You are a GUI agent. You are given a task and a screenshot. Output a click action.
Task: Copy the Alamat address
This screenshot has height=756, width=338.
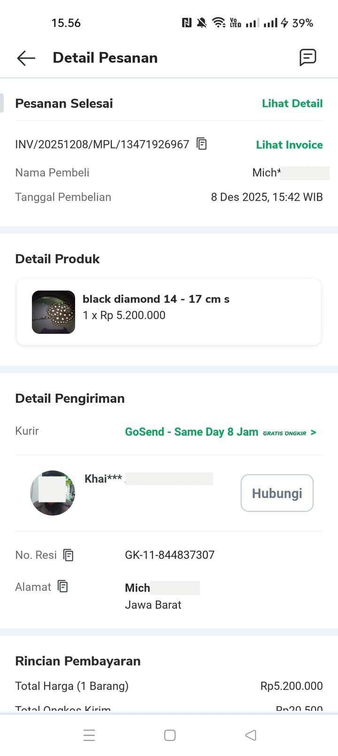click(63, 587)
